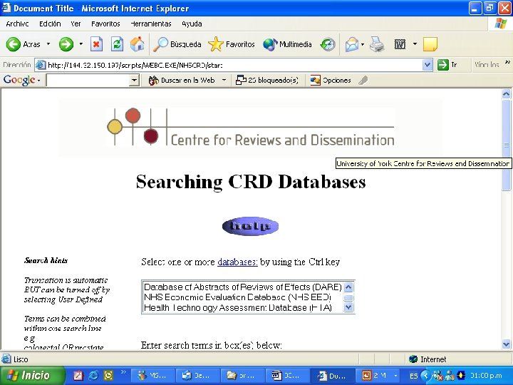Viewport: 513px width, 385px height.
Task: Open the Edit button dropdown arrow
Action: pos(415,44)
